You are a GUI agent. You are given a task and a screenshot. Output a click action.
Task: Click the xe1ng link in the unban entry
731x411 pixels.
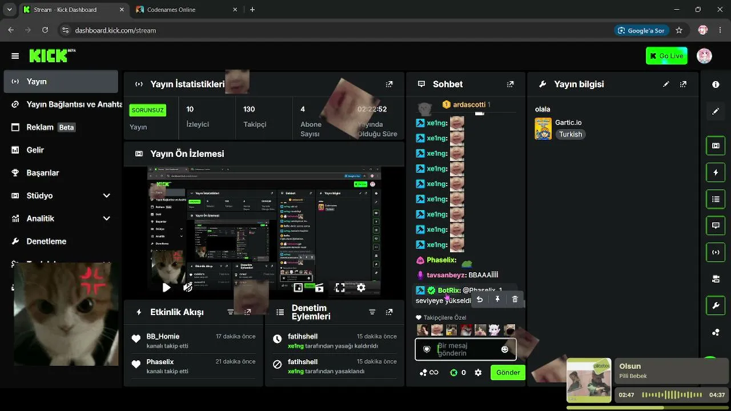(x=296, y=346)
